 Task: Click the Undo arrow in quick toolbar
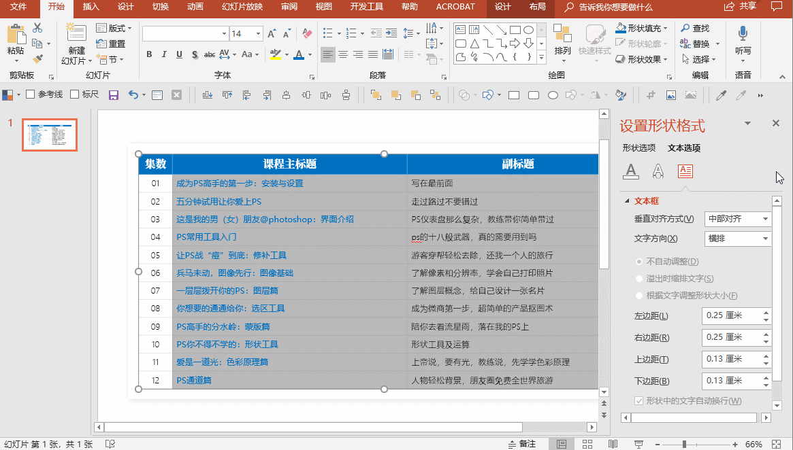(133, 94)
